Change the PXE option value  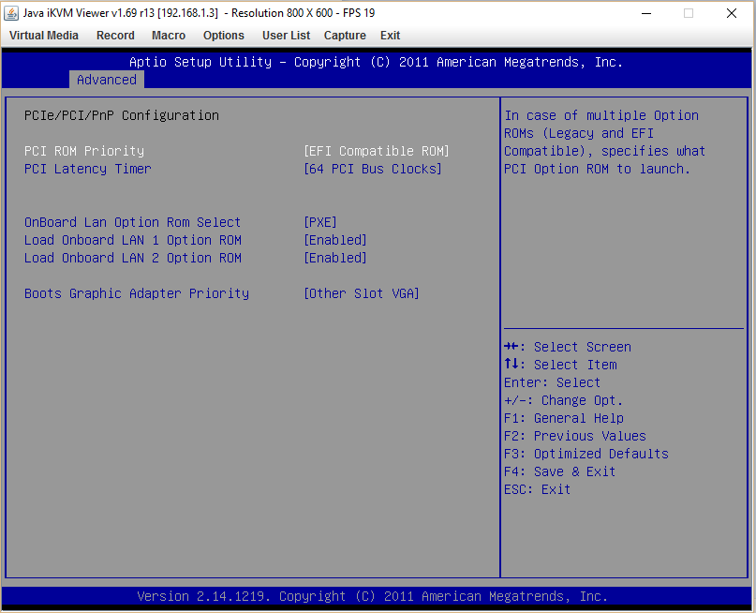pyautogui.click(x=320, y=222)
